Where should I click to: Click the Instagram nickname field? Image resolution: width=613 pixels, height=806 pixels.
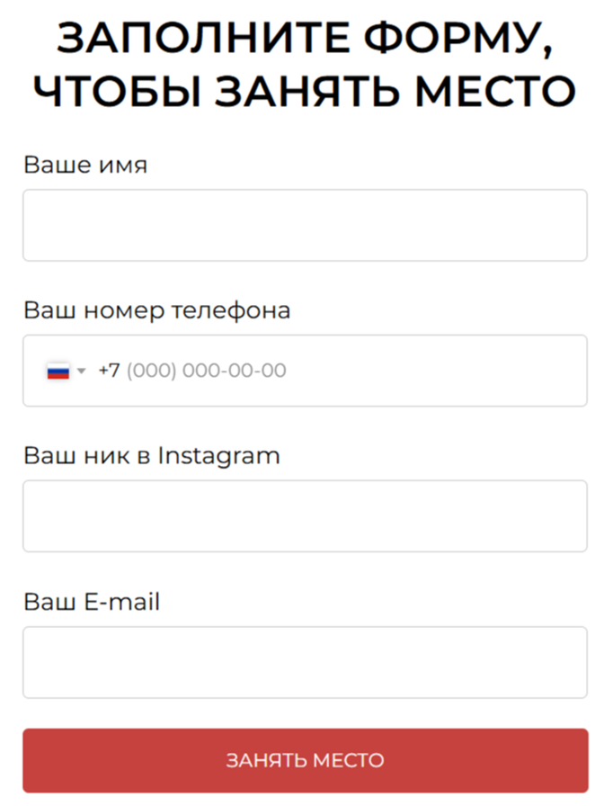(x=306, y=515)
